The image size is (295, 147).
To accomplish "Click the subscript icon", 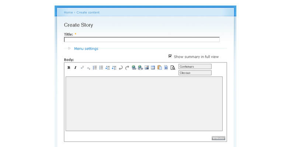I will [x=88, y=68].
